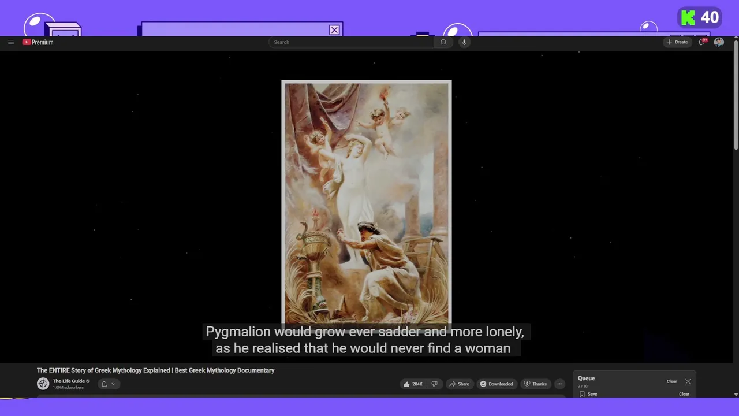The image size is (739, 416).
Task: Share this video
Action: click(x=460, y=384)
